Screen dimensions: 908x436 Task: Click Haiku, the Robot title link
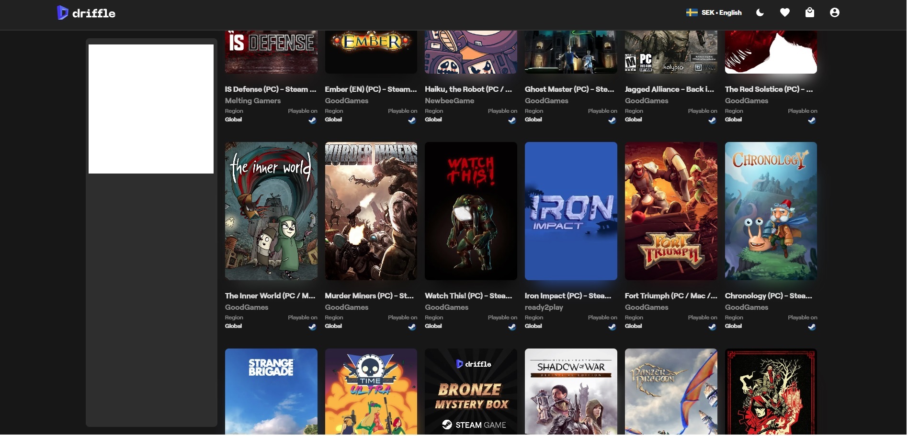point(468,89)
